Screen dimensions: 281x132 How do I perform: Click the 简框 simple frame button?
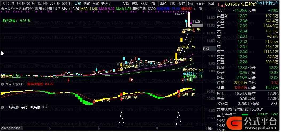point(182,3)
